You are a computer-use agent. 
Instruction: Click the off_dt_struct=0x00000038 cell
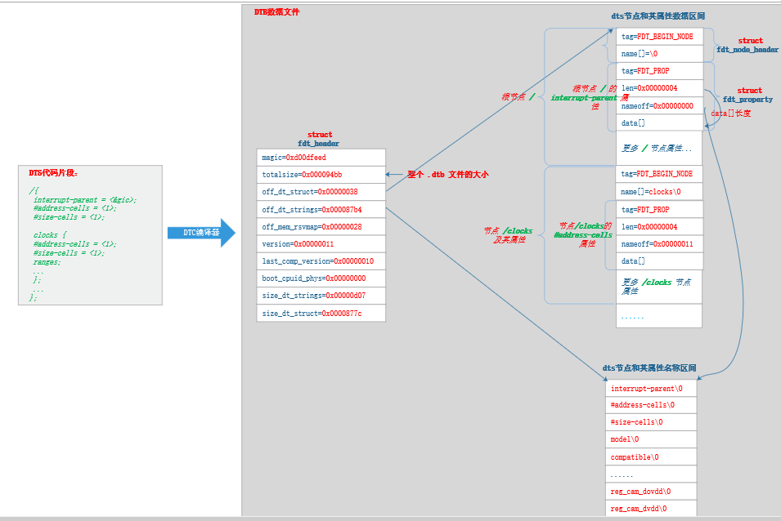[x=321, y=192]
